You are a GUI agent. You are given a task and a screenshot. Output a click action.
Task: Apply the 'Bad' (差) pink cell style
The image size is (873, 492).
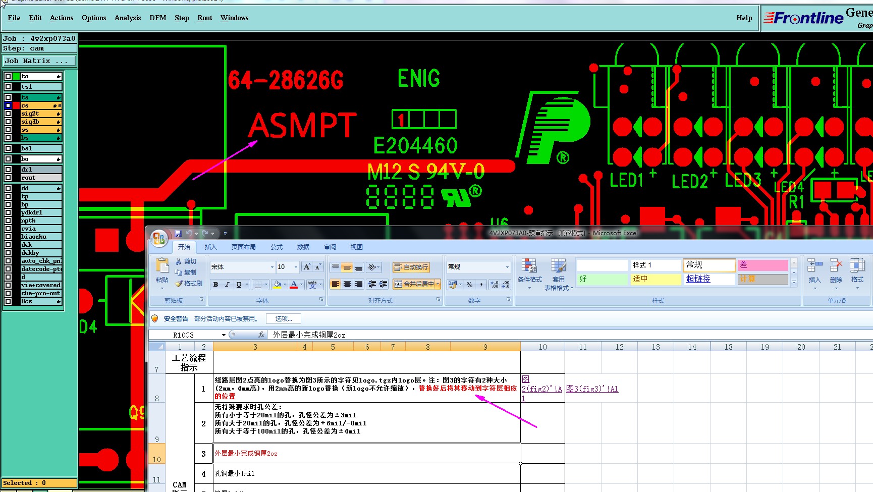762,265
